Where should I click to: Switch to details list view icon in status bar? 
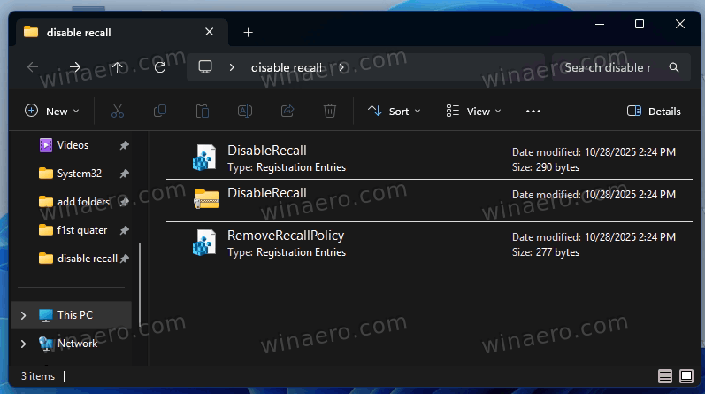point(665,376)
